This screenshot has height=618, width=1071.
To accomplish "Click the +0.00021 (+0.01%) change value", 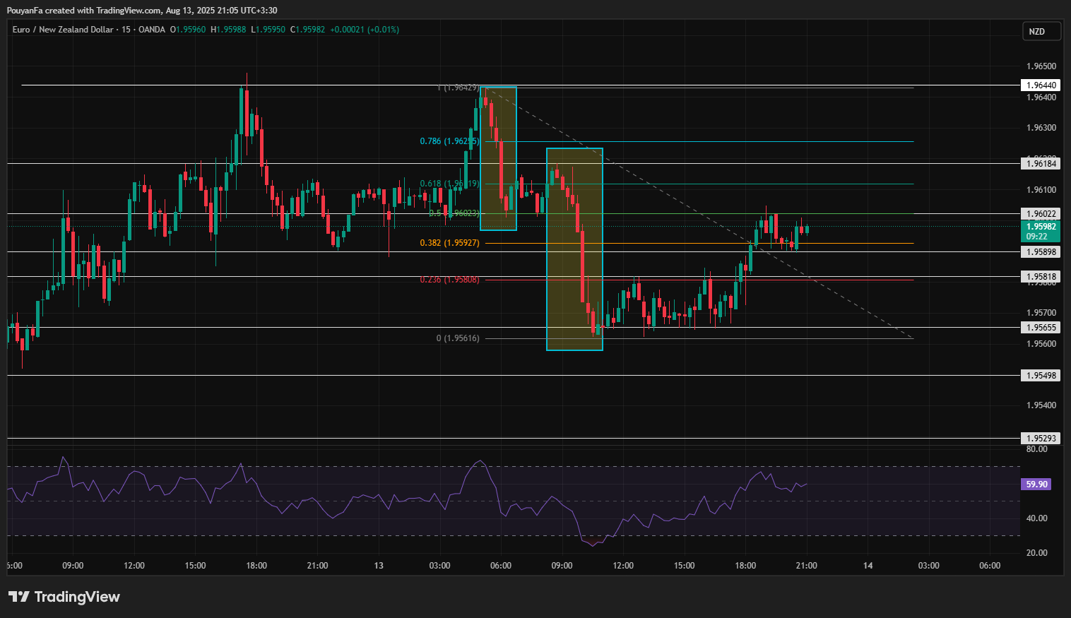I will (x=365, y=30).
